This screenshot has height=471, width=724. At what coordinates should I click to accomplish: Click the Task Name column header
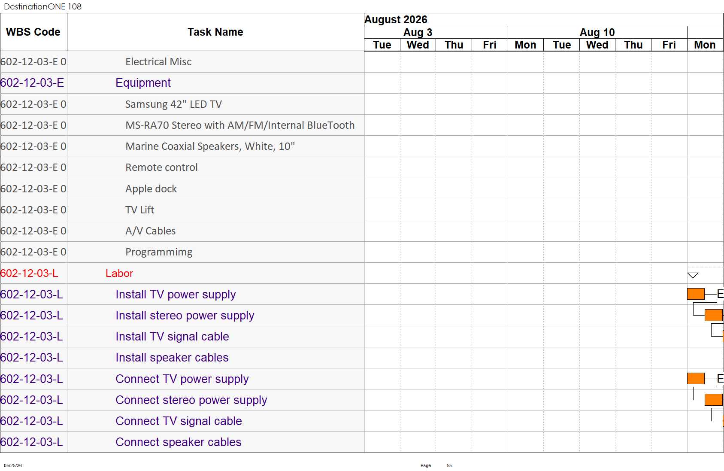click(x=215, y=32)
